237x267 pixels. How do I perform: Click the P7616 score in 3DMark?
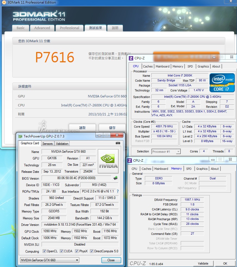(55, 57)
